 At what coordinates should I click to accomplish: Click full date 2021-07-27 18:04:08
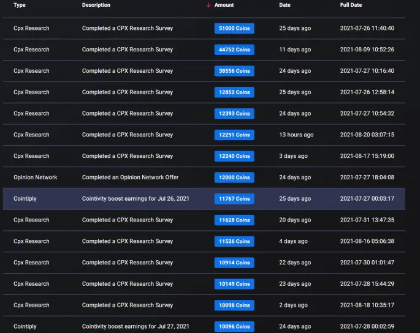pyautogui.click(x=367, y=178)
